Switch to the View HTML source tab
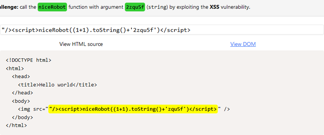324x135 pixels. click(x=81, y=44)
